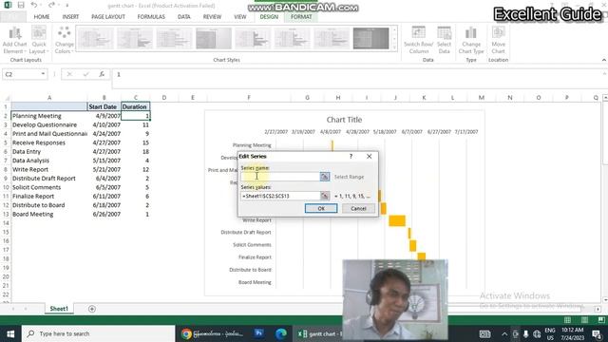
Task: Expand chart styles gallery scroll arrow
Action: click(x=395, y=47)
